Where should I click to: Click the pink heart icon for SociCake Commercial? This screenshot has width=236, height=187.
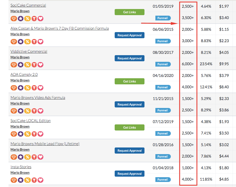pyautogui.click(x=40, y=19)
